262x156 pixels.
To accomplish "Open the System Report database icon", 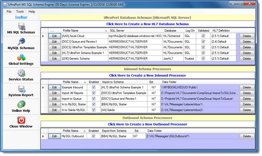I will coord(22,89).
